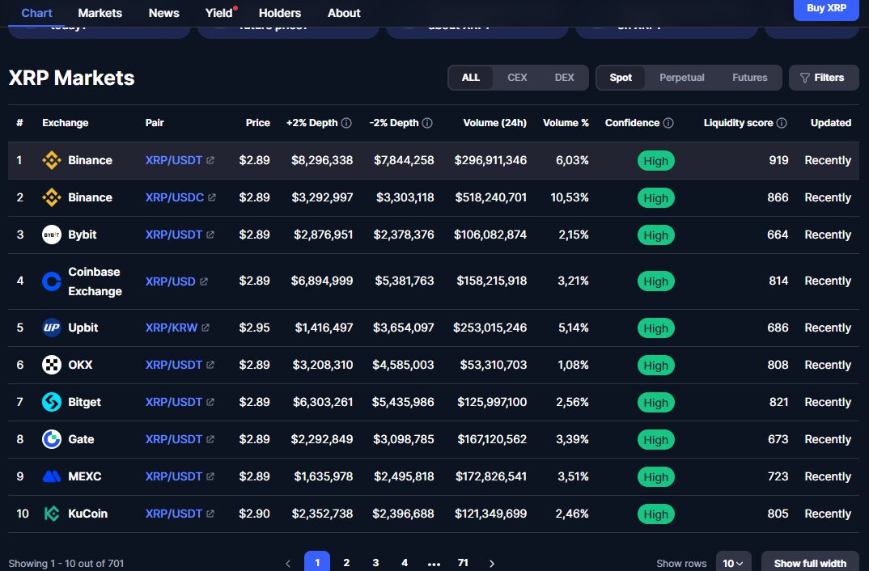Select the CEX exchange type filter
The height and width of the screenshot is (571, 869).
(x=517, y=78)
